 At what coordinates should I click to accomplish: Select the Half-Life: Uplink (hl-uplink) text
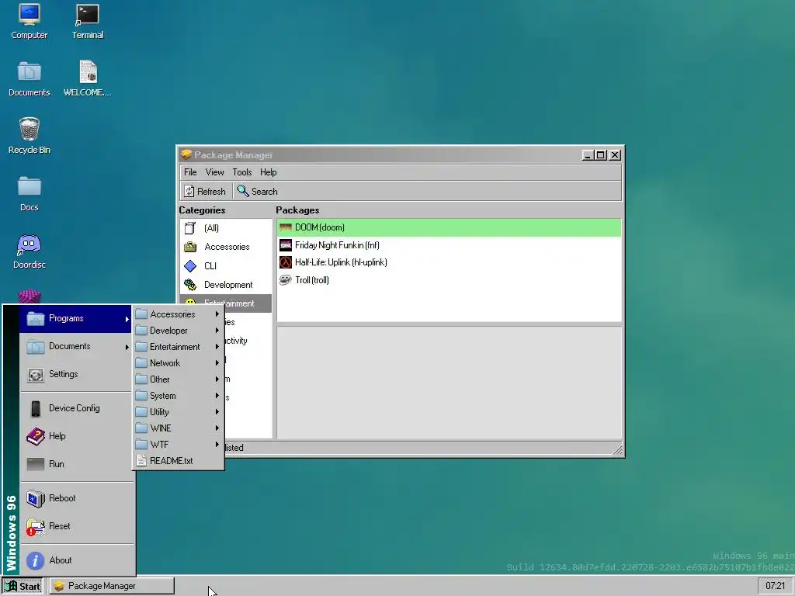click(x=341, y=262)
